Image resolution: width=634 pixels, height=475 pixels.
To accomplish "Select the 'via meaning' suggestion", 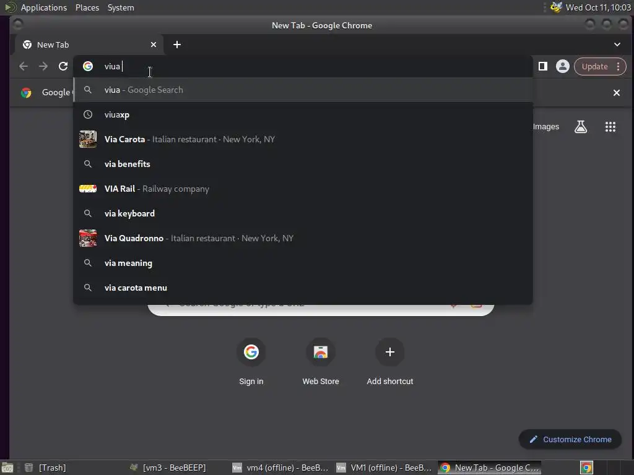I will [x=303, y=263].
